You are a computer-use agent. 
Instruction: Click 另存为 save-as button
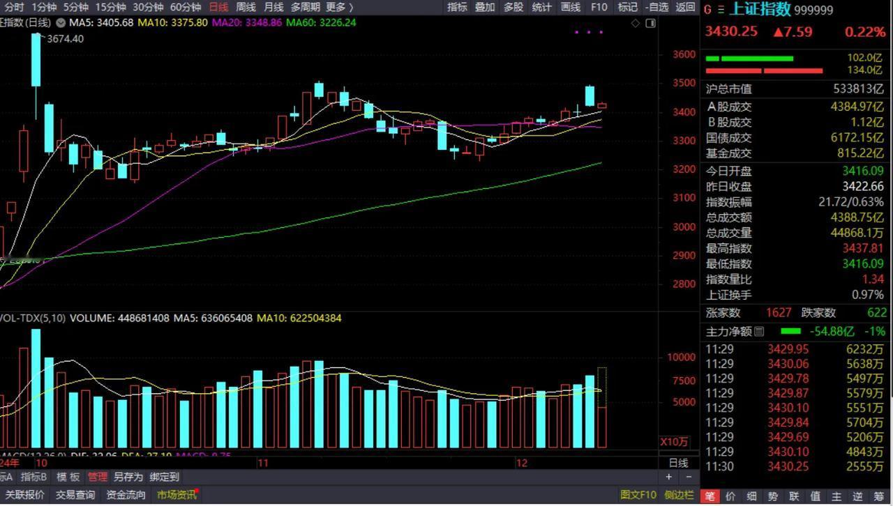point(128,477)
